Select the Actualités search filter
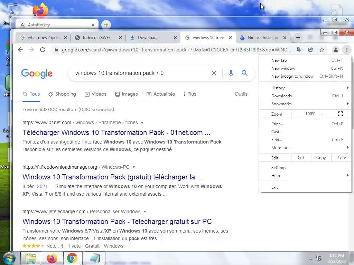Image resolution: width=354 pixels, height=265 pixels. coord(161,94)
